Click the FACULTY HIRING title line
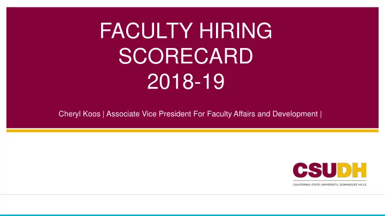This screenshot has width=385, height=216. [186, 30]
